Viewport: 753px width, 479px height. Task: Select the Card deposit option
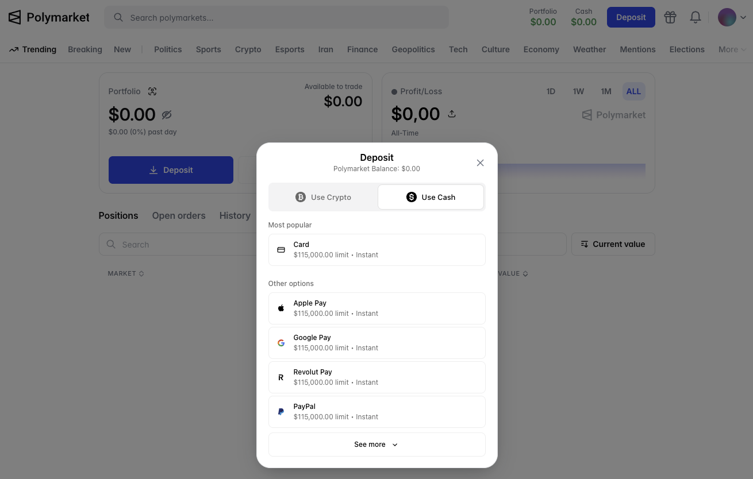click(x=376, y=249)
